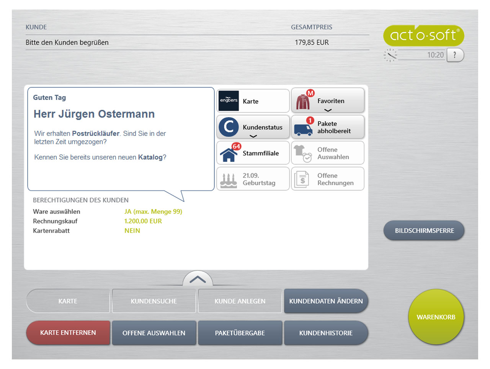The image size is (490, 369).
Task: Click the shirt with clock icon
Action: 303,153
